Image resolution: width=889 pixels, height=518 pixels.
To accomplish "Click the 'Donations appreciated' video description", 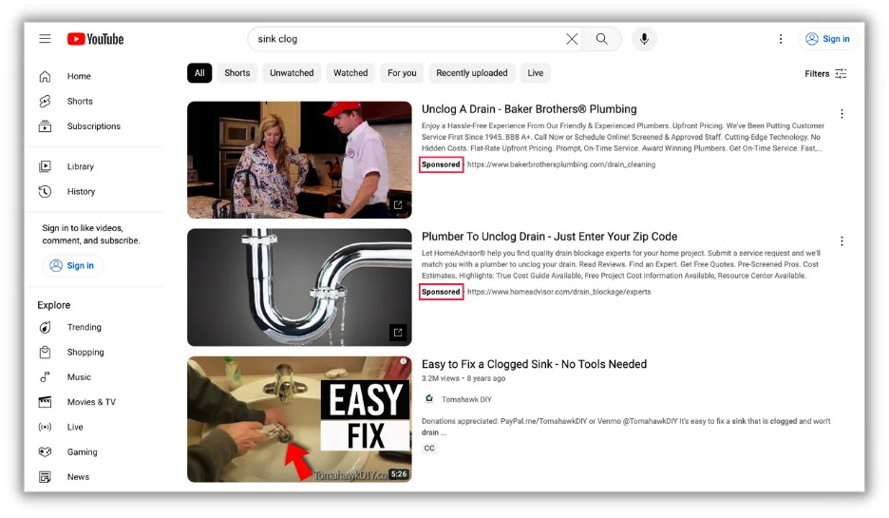I will point(626,427).
